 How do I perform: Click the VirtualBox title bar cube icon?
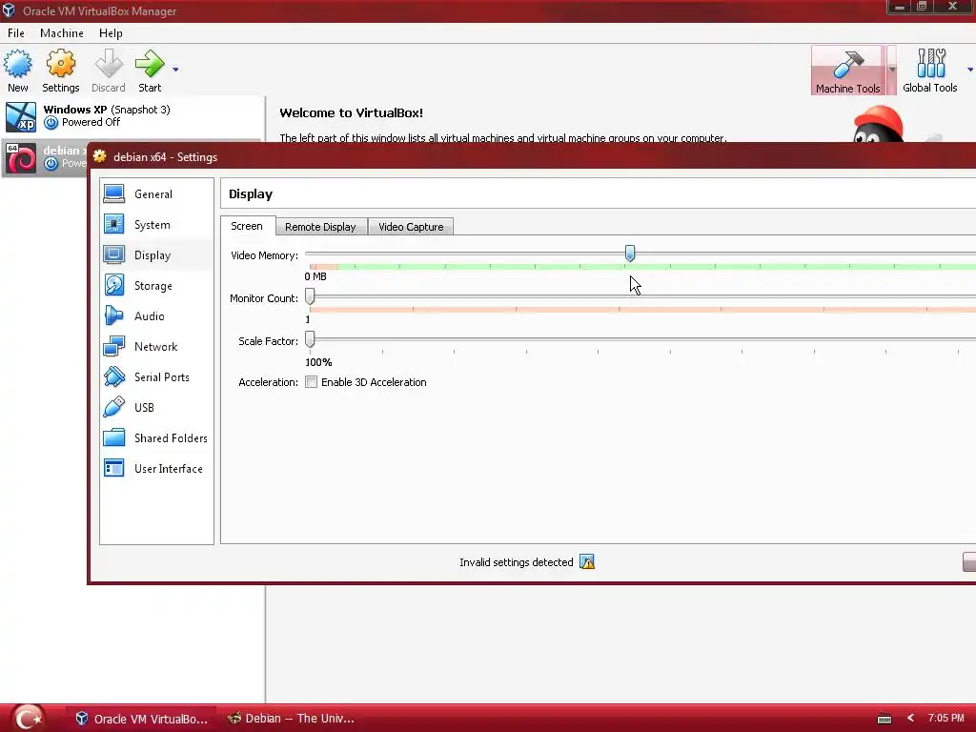point(9,10)
